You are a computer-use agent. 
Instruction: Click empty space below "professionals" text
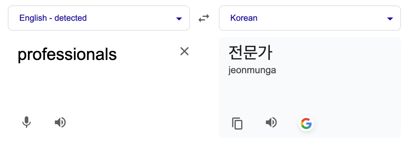90,87
